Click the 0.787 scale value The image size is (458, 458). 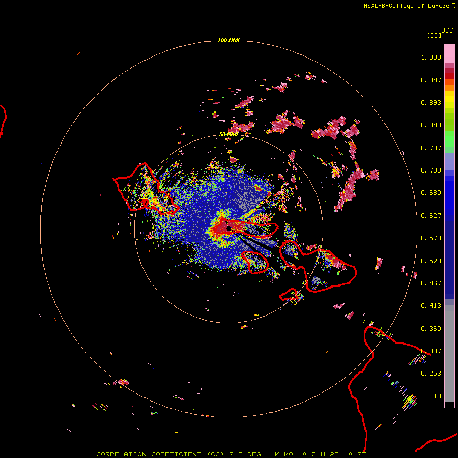(x=431, y=148)
